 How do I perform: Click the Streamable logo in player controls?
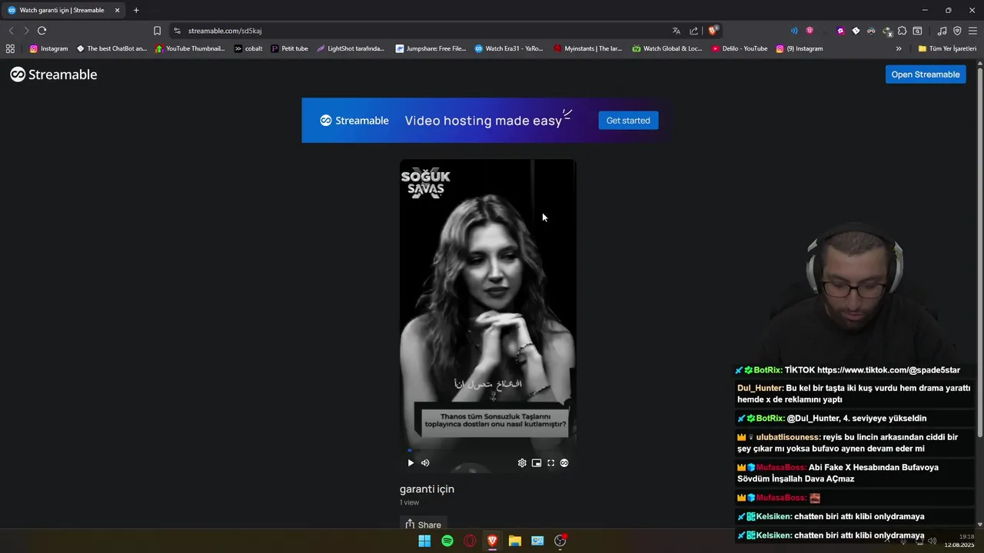[x=564, y=463]
